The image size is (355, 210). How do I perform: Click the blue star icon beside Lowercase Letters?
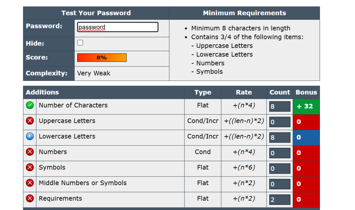[30, 137]
